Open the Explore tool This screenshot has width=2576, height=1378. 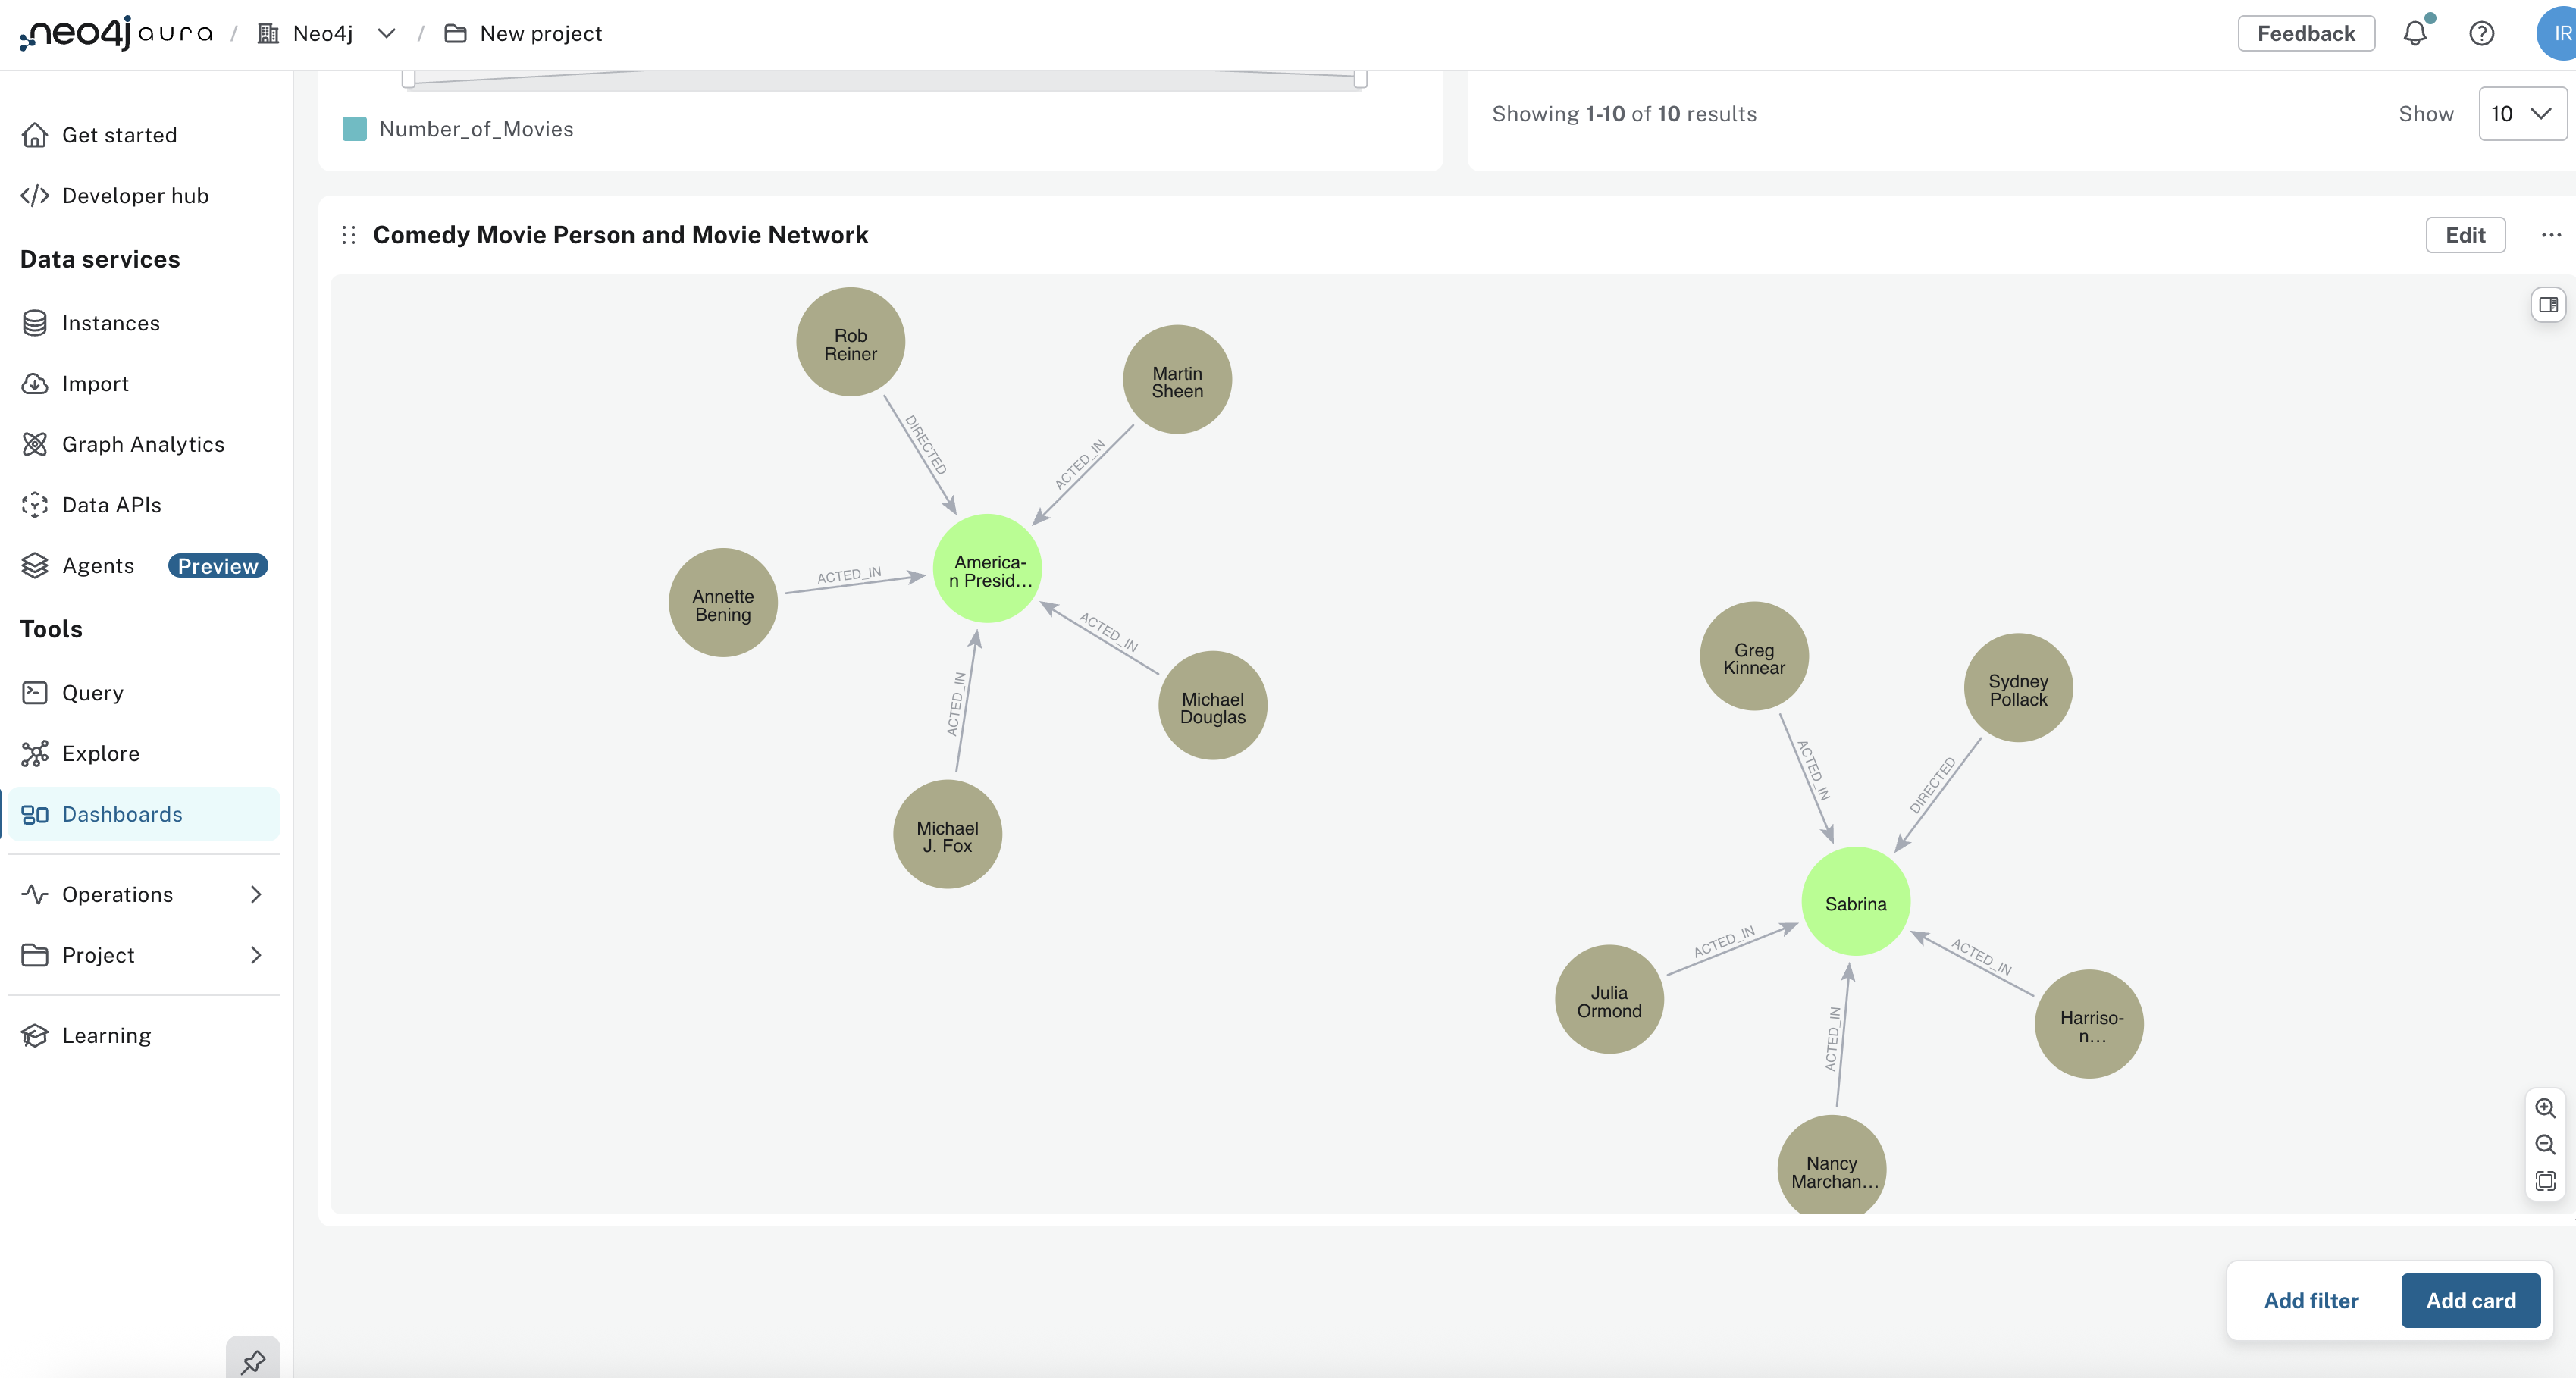point(101,753)
